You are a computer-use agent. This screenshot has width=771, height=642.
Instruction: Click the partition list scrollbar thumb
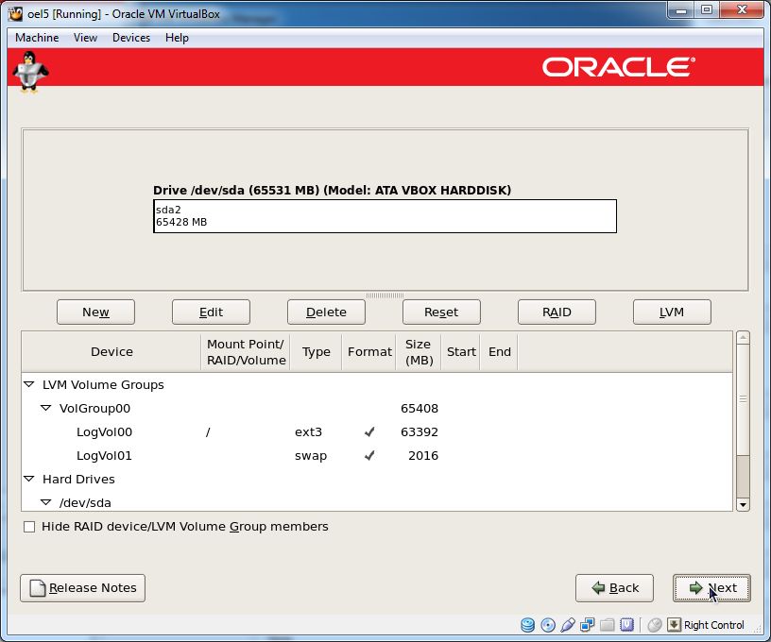[743, 398]
